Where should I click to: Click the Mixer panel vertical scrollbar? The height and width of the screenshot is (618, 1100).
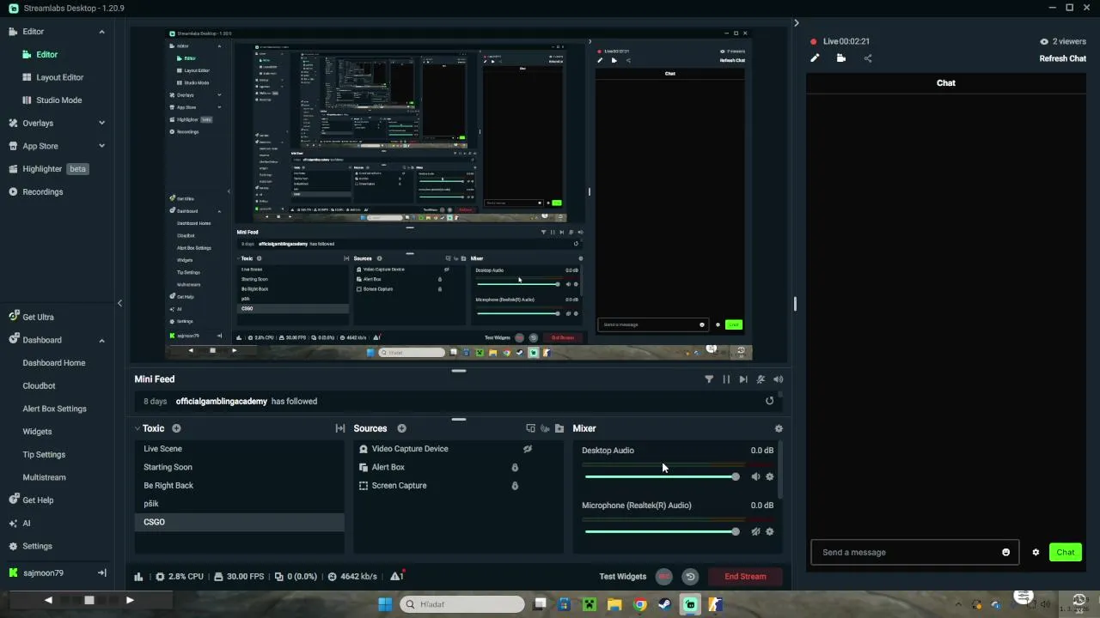click(780, 470)
